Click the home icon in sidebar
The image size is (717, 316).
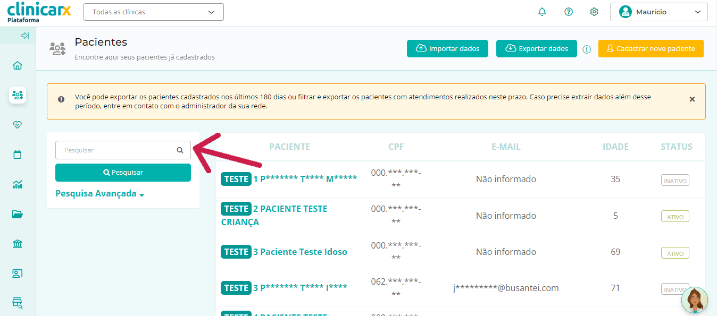tap(18, 65)
